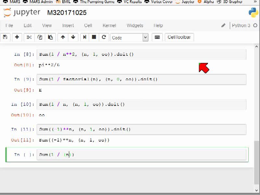Open the 3D Grapher bookmark
This screenshot has height=195, width=260.
tap(230, 2)
